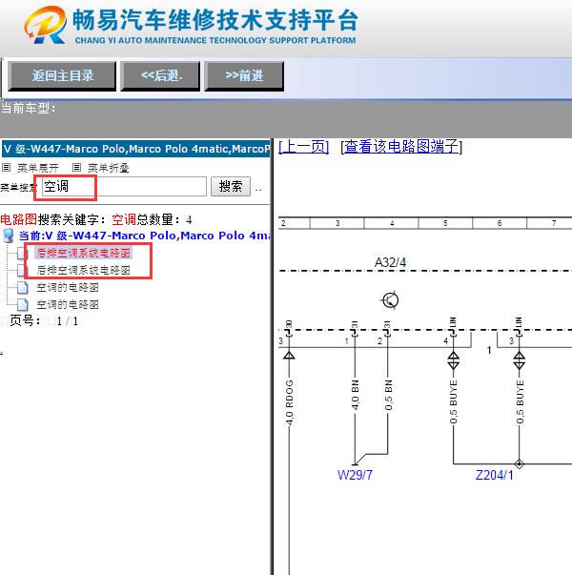Click the 4,0 RDOG wire label
This screenshot has height=575, width=572.
point(289,402)
